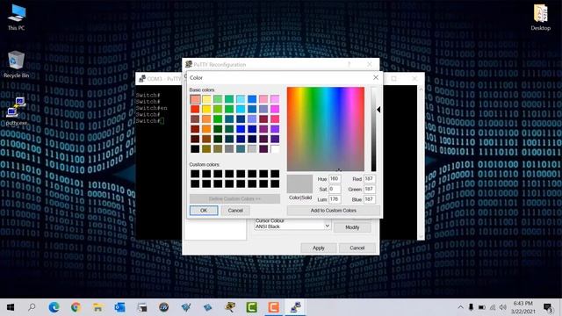Select the first custom color slot
The width and height of the screenshot is (562, 316).
[x=195, y=174]
